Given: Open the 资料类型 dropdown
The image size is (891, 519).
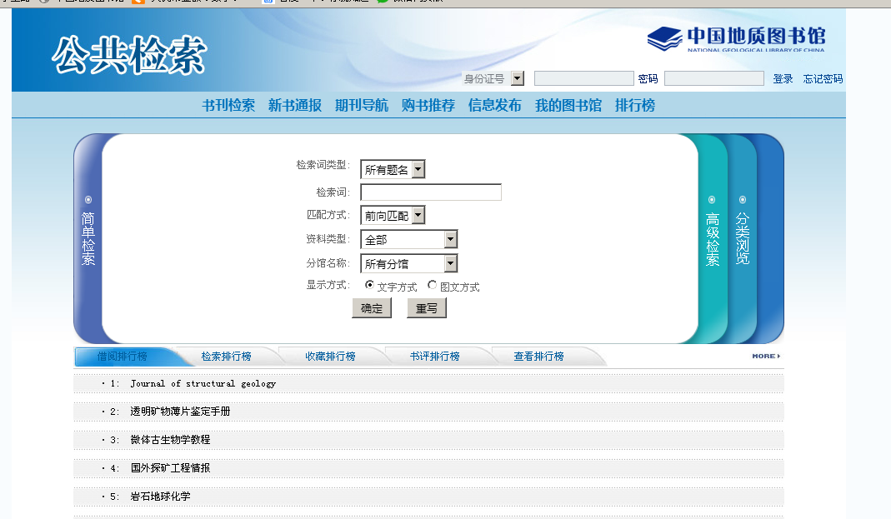Looking at the screenshot, I should pyautogui.click(x=450, y=240).
